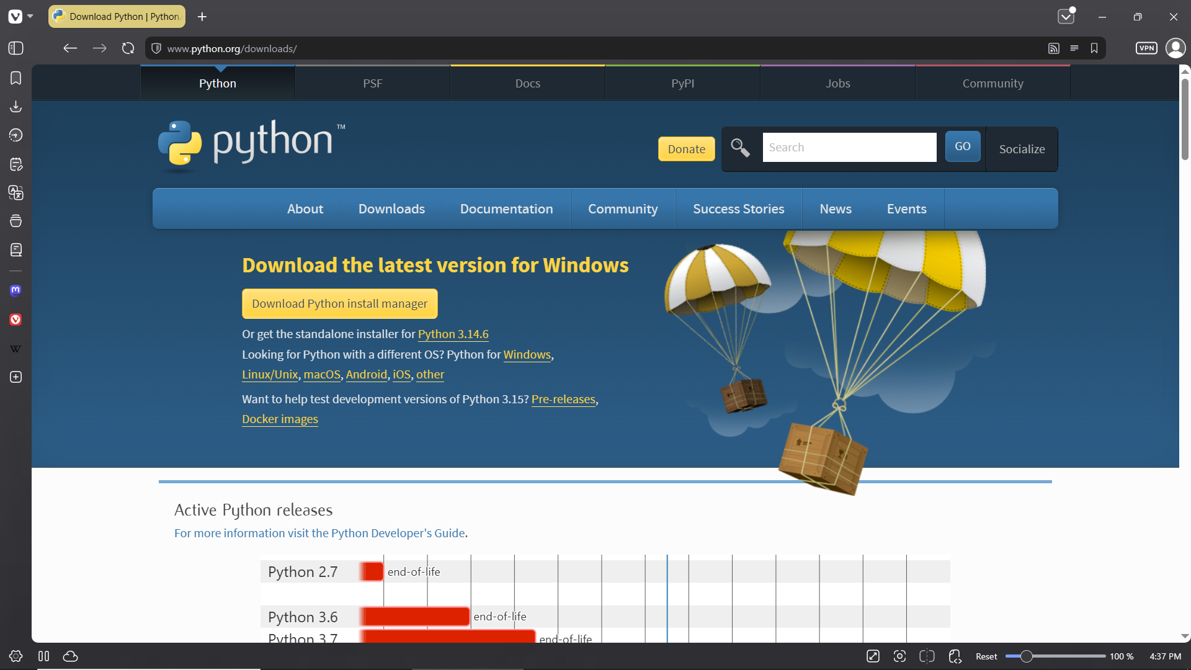Toggle the side panel visibility

click(x=16, y=48)
